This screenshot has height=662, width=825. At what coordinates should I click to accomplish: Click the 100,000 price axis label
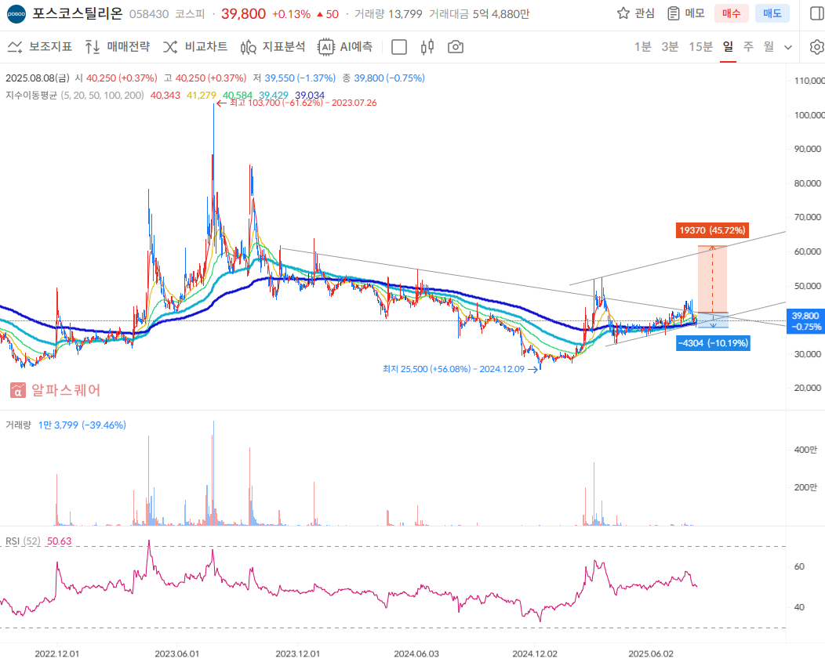809,114
